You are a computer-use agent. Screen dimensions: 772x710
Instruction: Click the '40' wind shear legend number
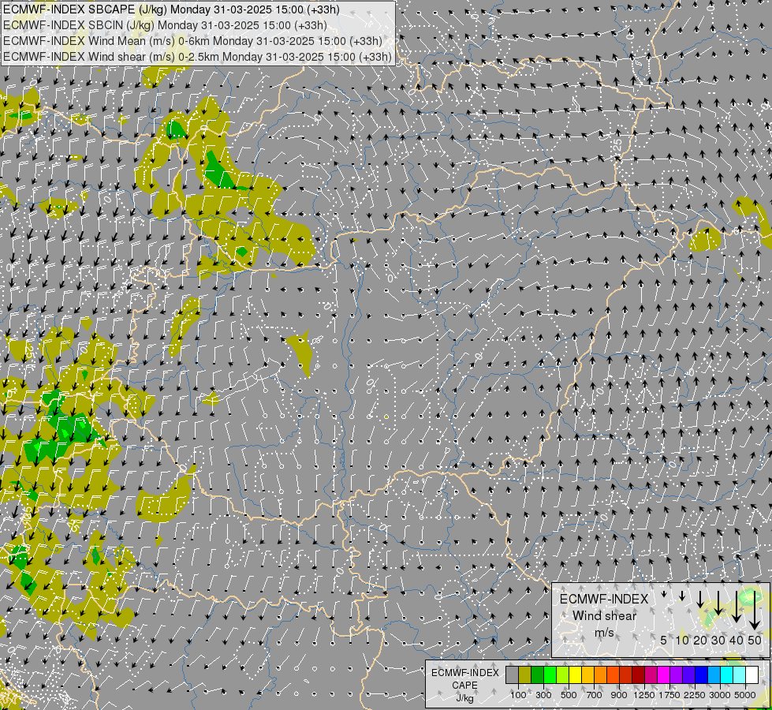[736, 640]
